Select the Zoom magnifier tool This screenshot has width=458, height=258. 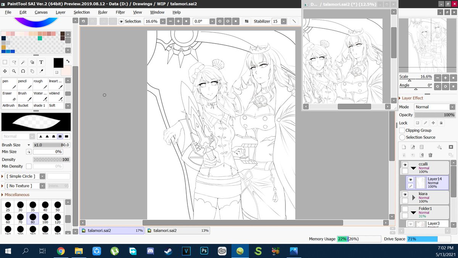coord(14,71)
